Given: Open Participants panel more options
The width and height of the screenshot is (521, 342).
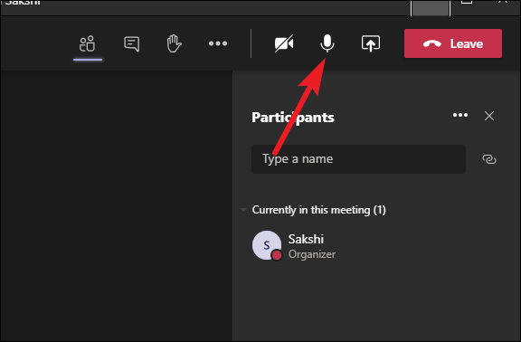Looking at the screenshot, I should click(460, 115).
